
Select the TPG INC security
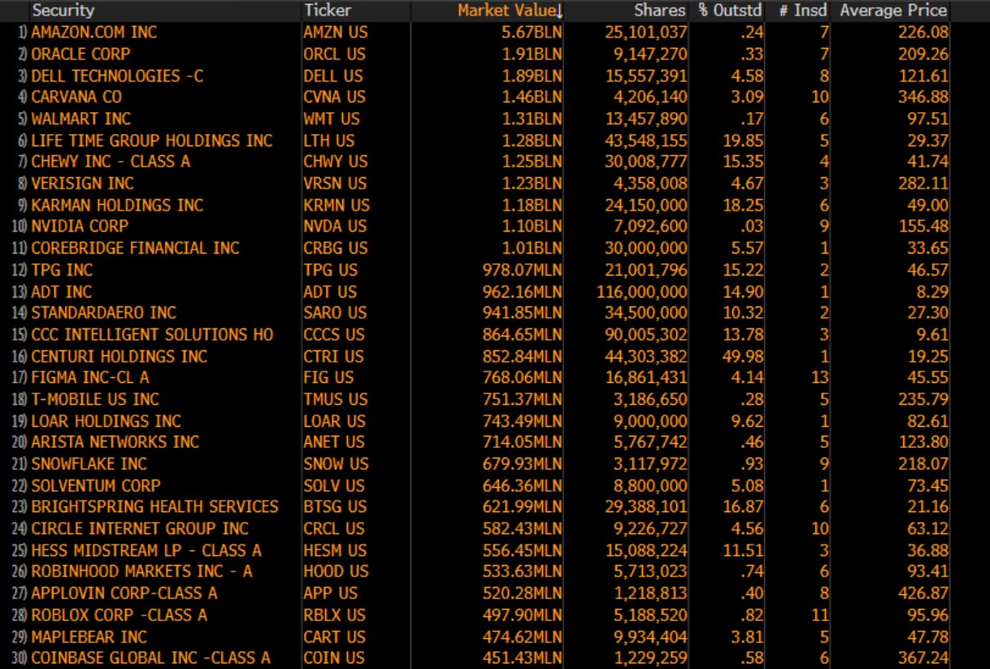pos(62,270)
